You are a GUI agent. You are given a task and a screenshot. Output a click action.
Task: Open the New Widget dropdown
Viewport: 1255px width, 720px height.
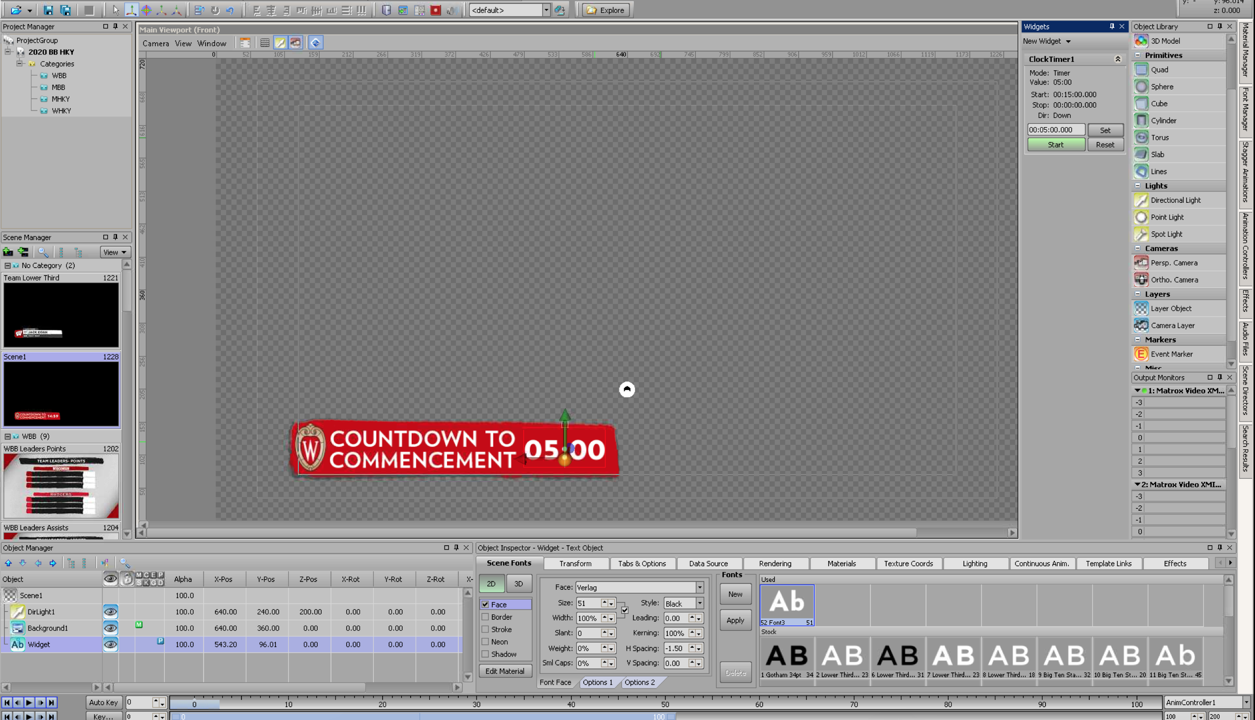pos(1046,41)
